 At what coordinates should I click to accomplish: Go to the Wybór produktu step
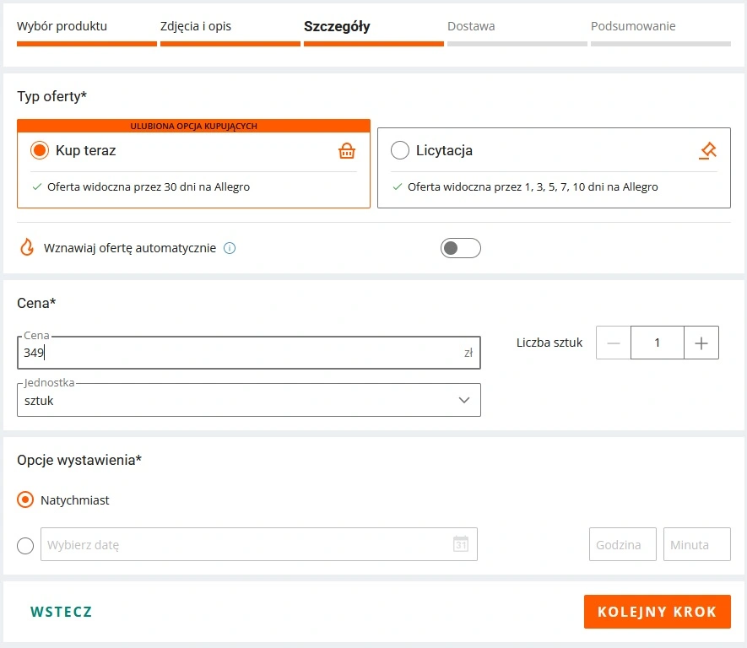click(62, 26)
